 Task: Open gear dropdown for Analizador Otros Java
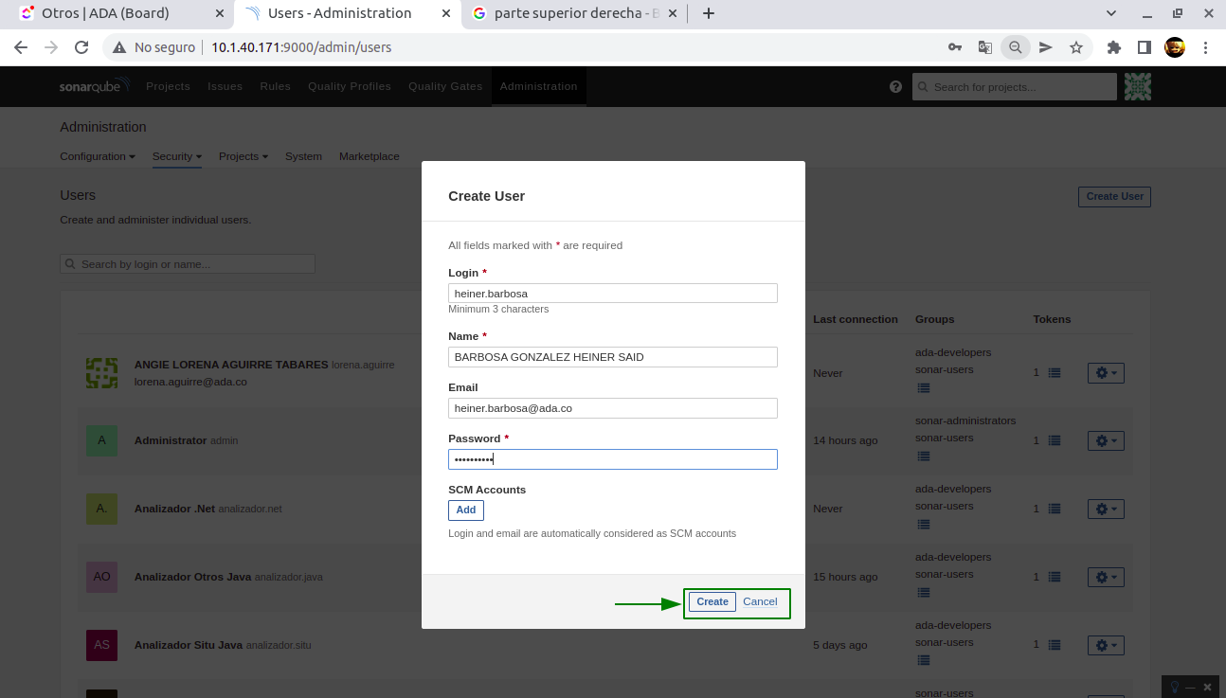[x=1105, y=577]
